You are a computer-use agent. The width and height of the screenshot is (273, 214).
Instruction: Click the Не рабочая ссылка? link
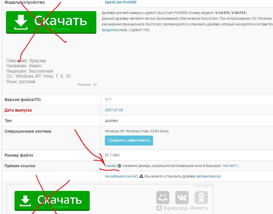point(121,176)
